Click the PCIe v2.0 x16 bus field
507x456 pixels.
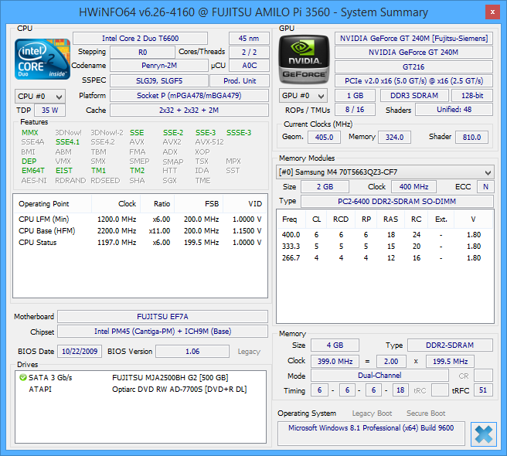pos(413,81)
